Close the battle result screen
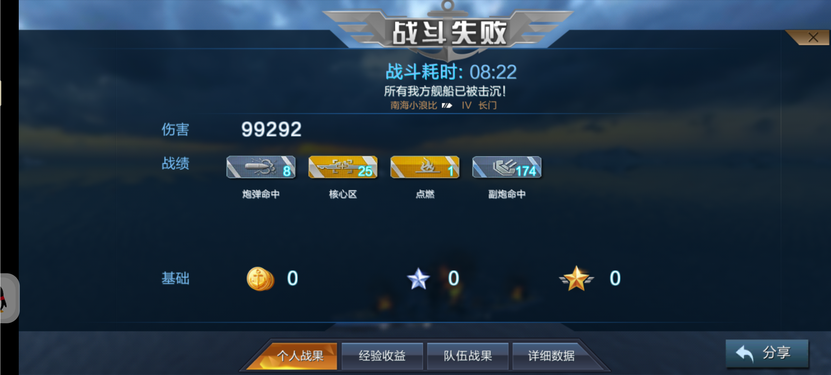This screenshot has width=831, height=375. point(813,37)
